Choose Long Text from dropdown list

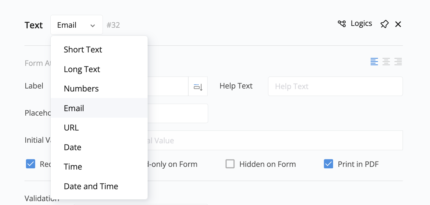[82, 69]
